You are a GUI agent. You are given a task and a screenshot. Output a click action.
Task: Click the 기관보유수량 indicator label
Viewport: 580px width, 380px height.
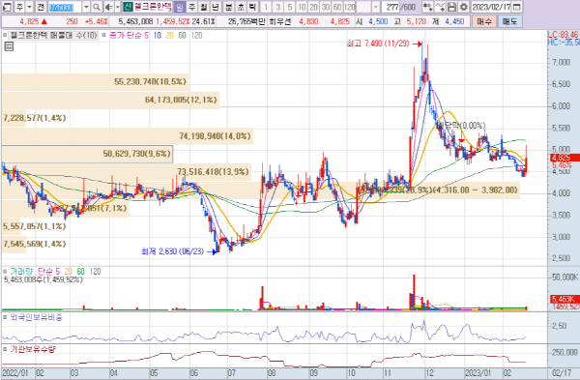(x=33, y=349)
